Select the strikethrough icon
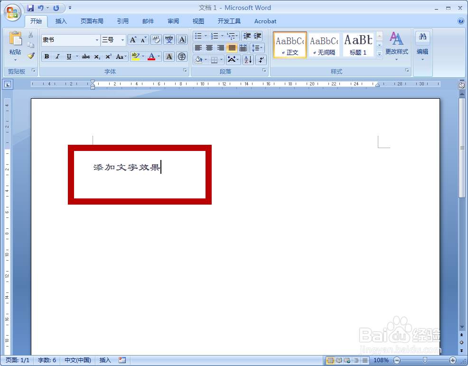 pyautogui.click(x=86, y=56)
